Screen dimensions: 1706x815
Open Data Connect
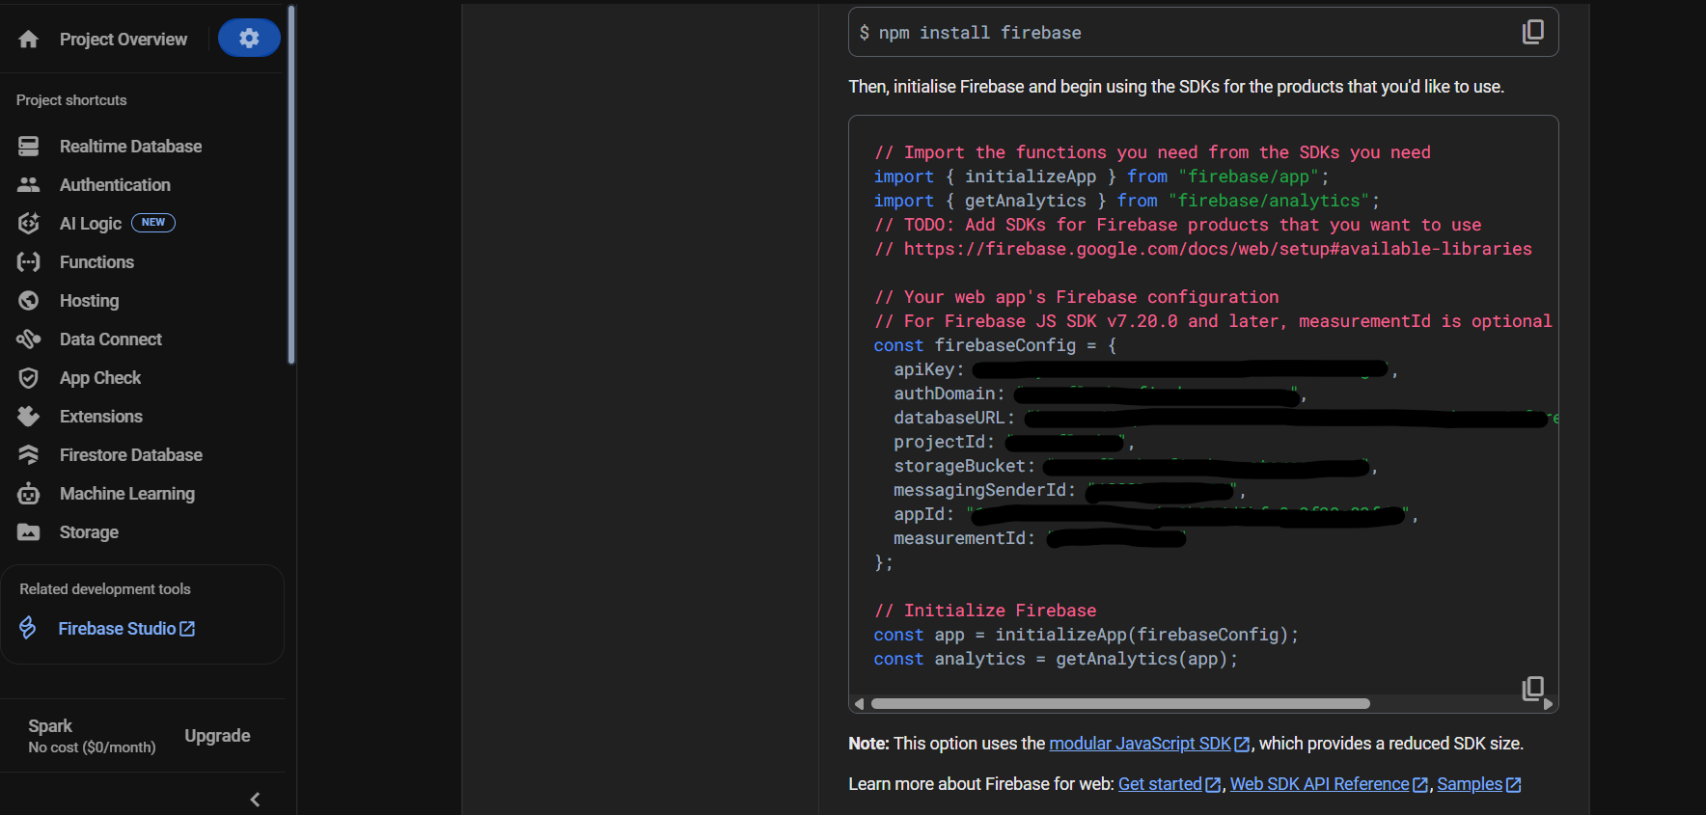coord(111,340)
